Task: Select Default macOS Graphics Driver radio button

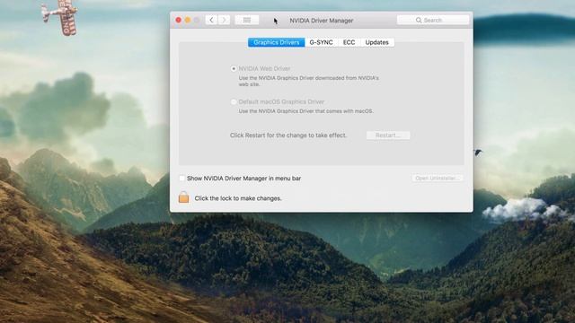Action: [x=234, y=101]
